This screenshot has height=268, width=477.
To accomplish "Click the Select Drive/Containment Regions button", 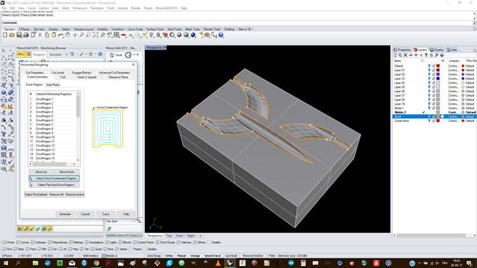I will click(54, 178).
